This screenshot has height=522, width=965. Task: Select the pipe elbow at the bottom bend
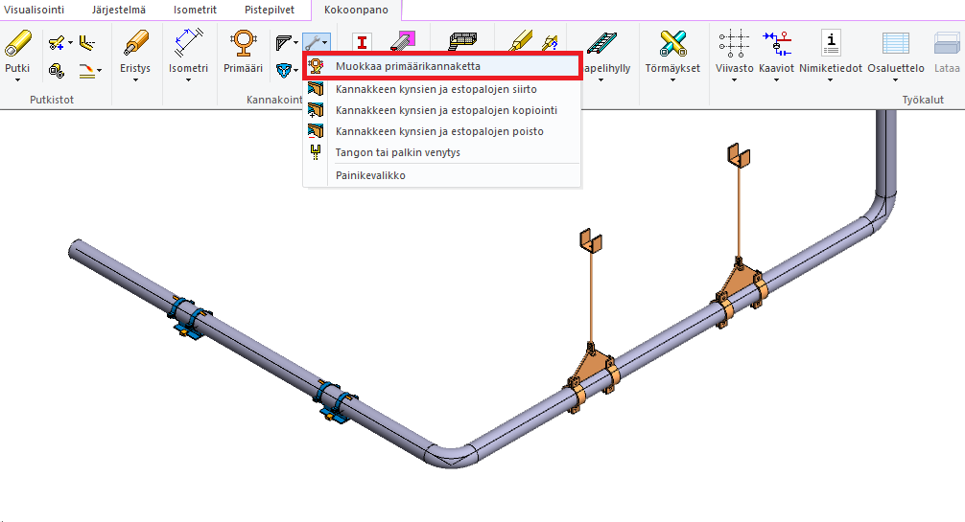click(451, 456)
